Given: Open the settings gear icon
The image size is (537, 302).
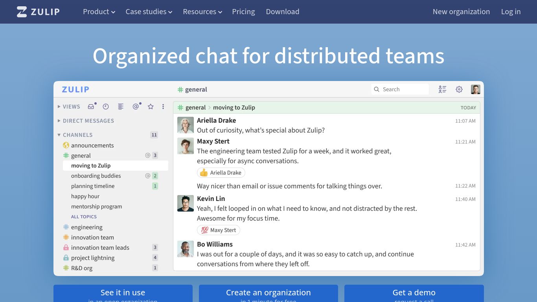Looking at the screenshot, I should [459, 89].
